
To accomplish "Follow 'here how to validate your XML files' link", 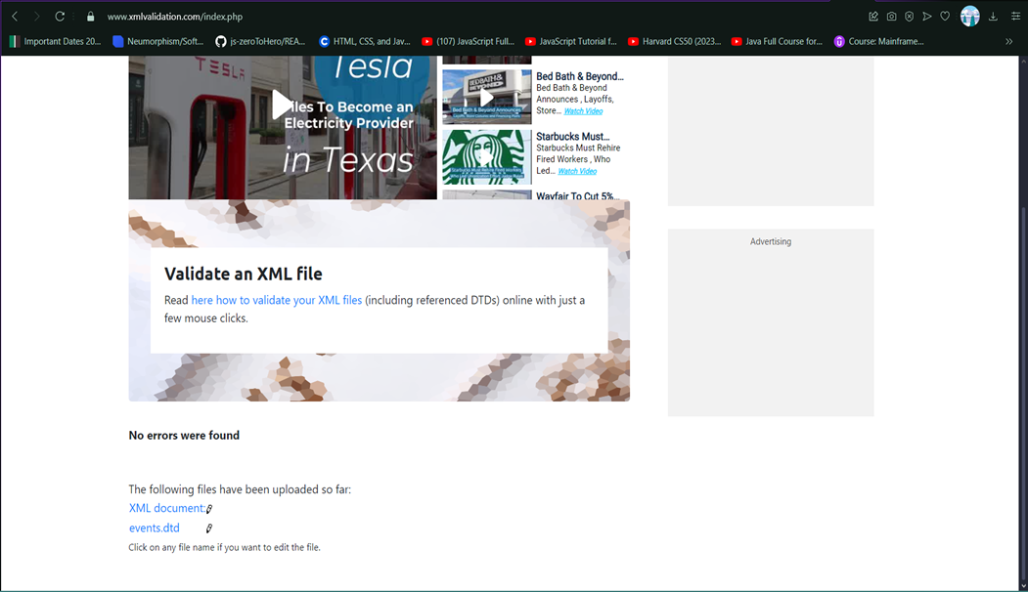I will (276, 300).
